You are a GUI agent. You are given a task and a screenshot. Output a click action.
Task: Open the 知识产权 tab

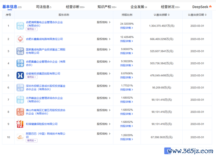[x=107, y=7]
